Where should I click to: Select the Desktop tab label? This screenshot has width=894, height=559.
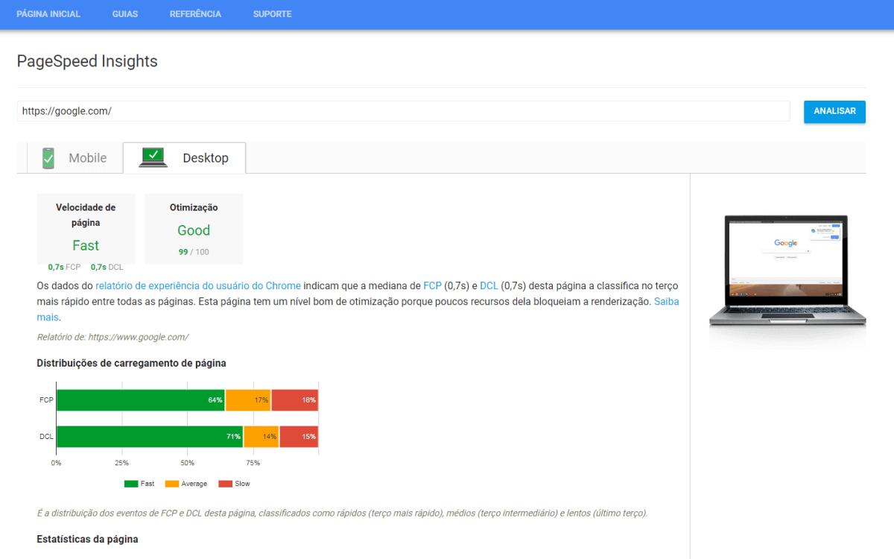coord(205,158)
